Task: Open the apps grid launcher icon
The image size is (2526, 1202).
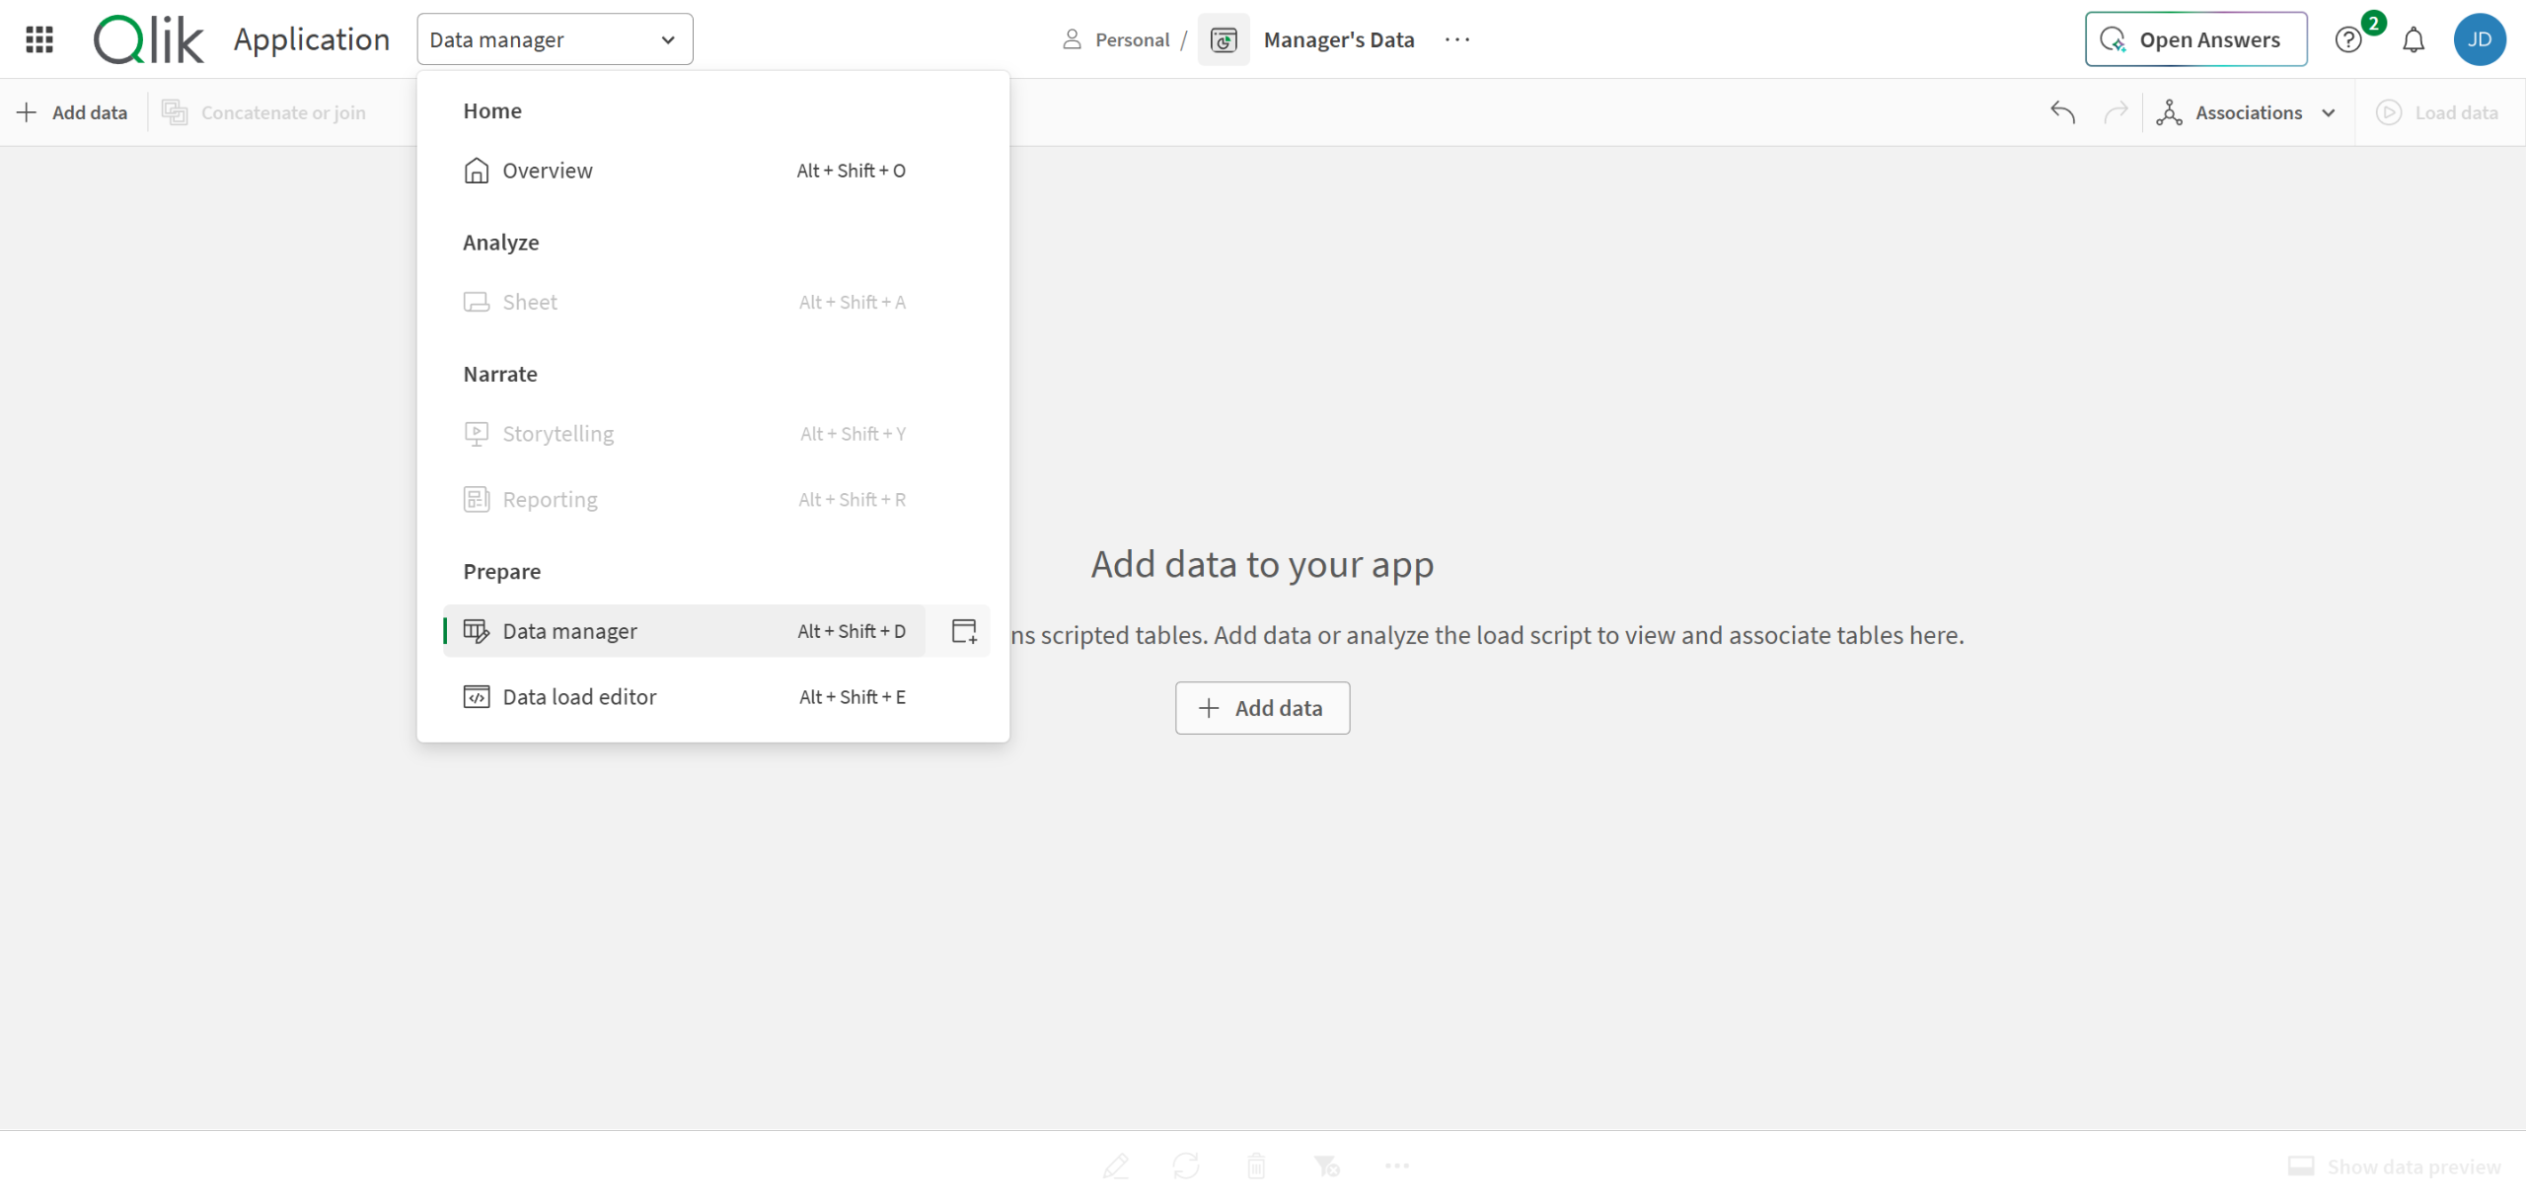Action: tap(39, 39)
